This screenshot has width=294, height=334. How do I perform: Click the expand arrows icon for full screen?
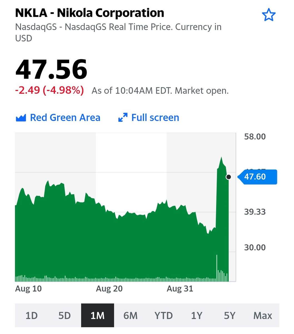[123, 117]
